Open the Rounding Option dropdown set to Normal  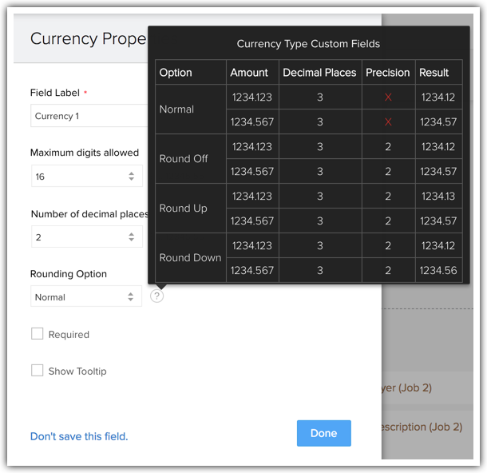86,296
